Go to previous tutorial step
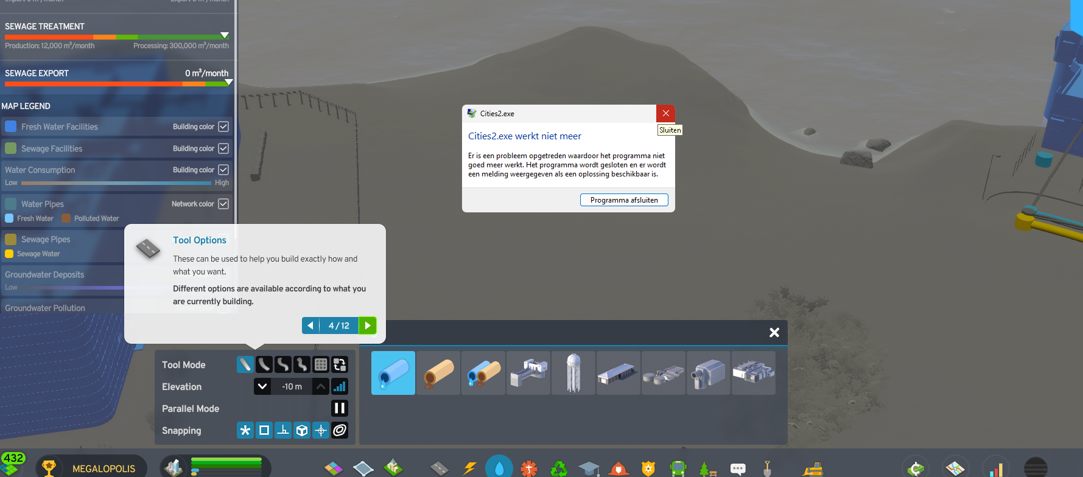Screen dimensions: 1083x477 (310, 326)
